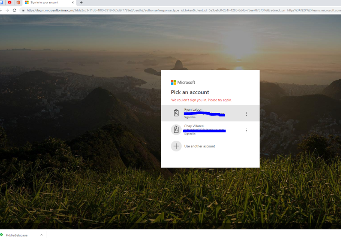Viewport: 341px width, 238px height.
Task: Open the Office pinned tab
Action: [x=18, y=3]
